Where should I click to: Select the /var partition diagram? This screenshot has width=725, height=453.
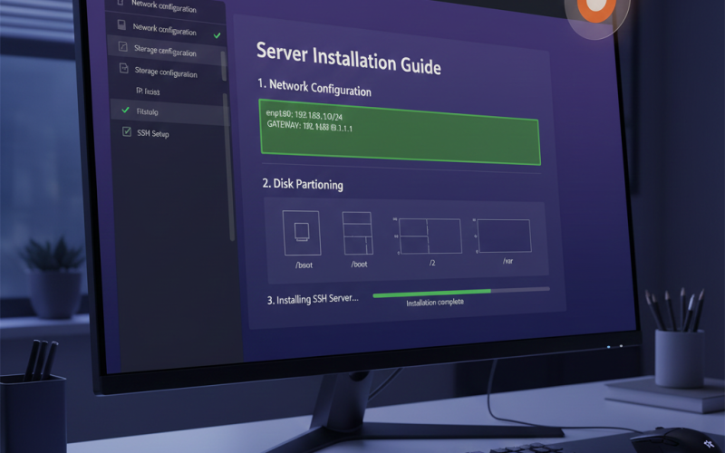tap(505, 236)
